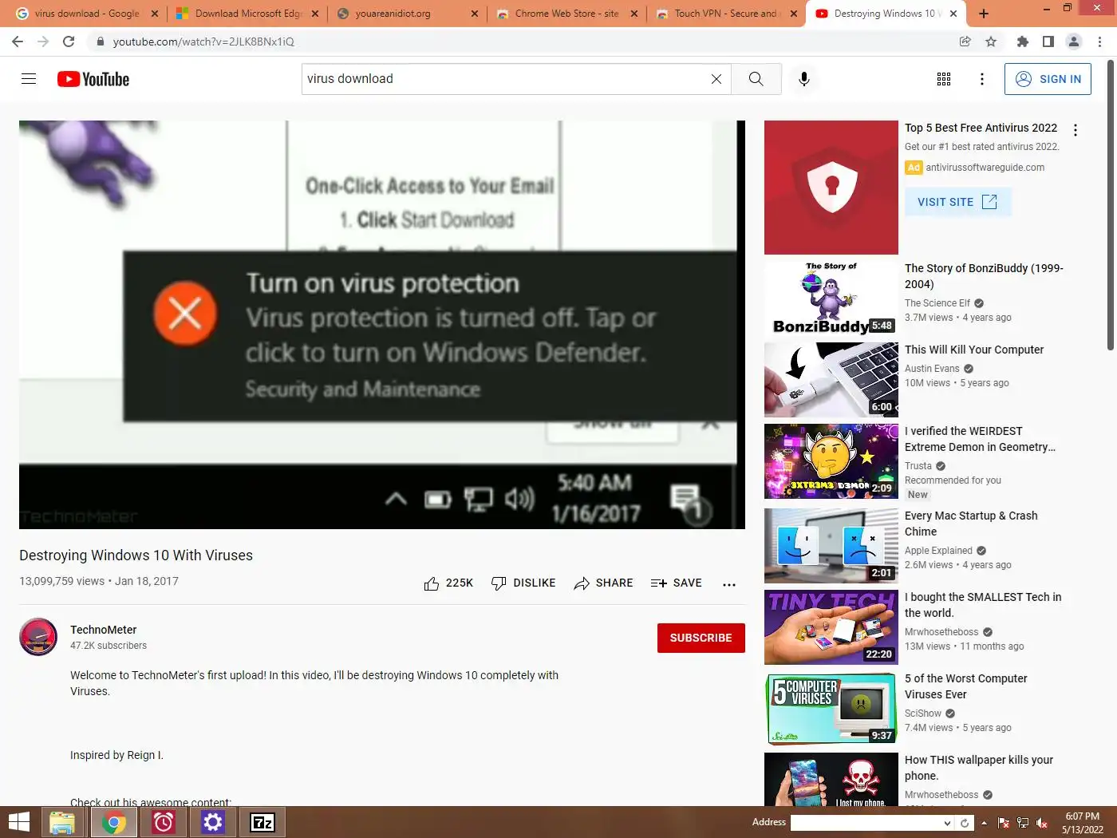Open 'I verified the WEIRDEST Extreme Demon' title
1117x838 pixels.
(x=980, y=439)
